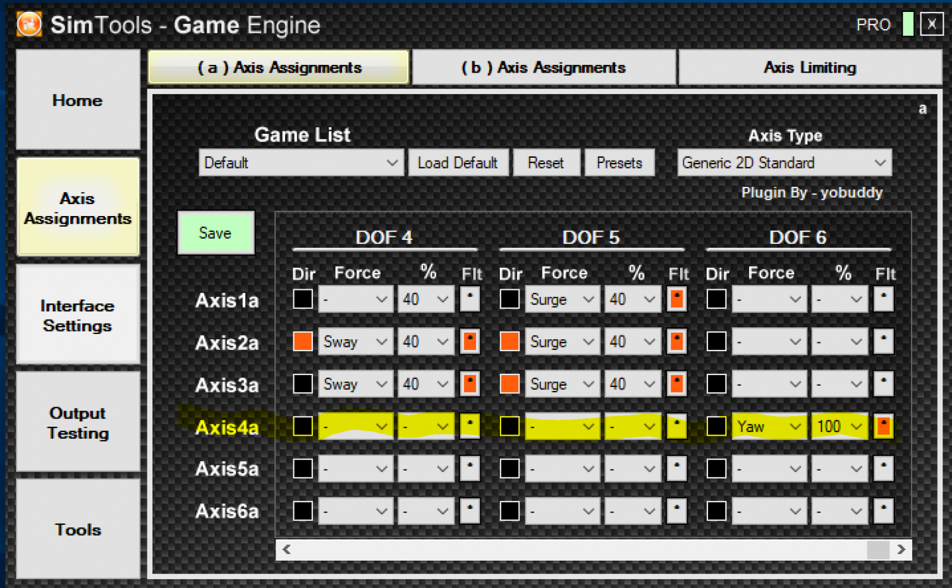Toggle Axis1a DOF 5 direction box
The height and width of the screenshot is (588, 952).
[509, 299]
